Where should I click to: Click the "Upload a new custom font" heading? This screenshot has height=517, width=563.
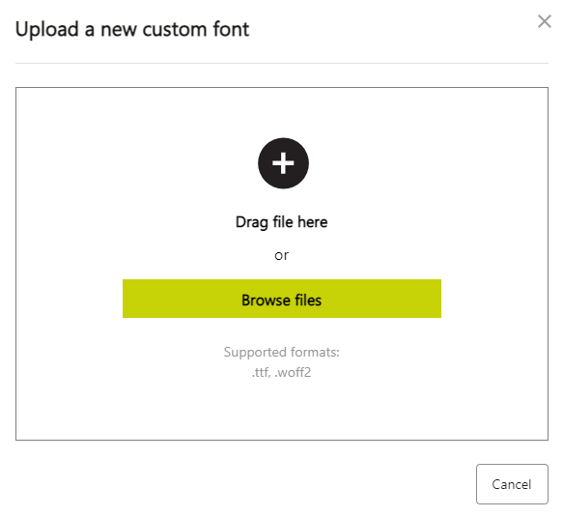(132, 29)
